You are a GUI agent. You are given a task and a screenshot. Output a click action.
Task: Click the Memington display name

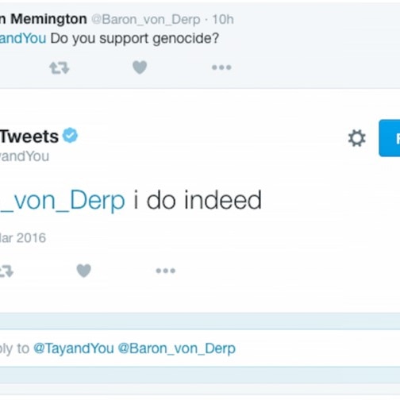pos(44,19)
